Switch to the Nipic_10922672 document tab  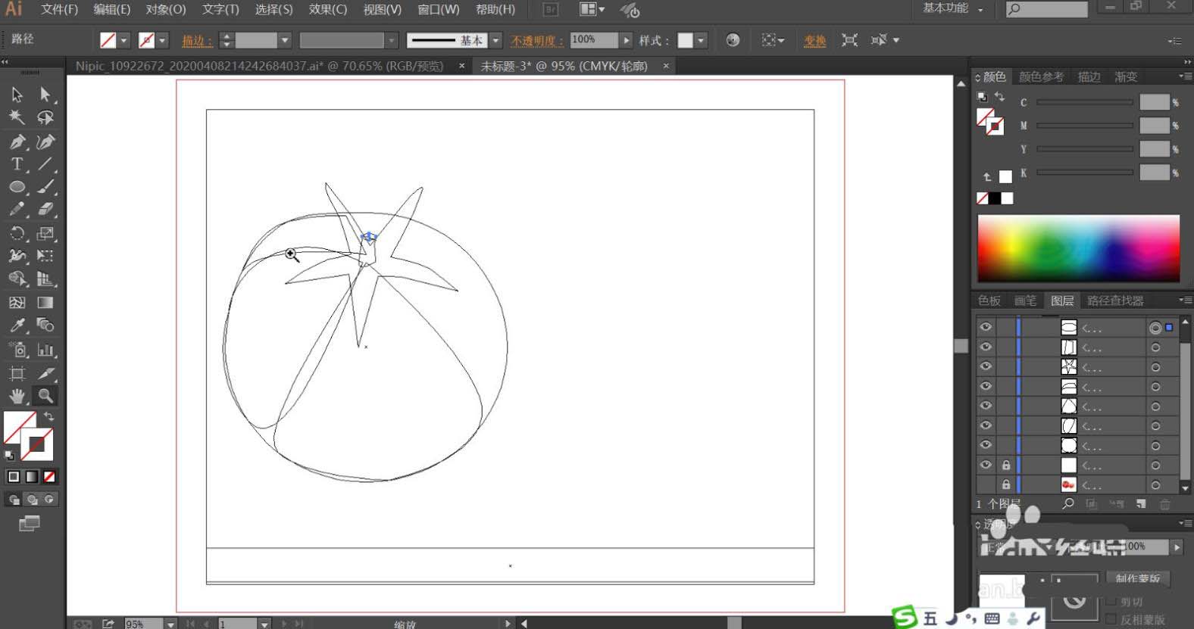[260, 66]
